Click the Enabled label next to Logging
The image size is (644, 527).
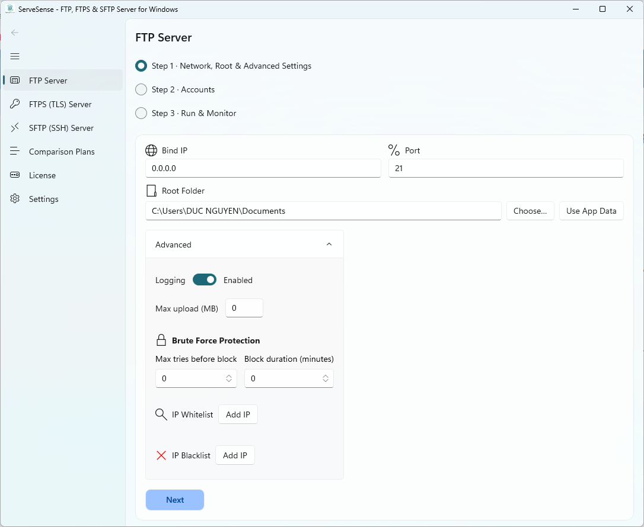coord(238,280)
